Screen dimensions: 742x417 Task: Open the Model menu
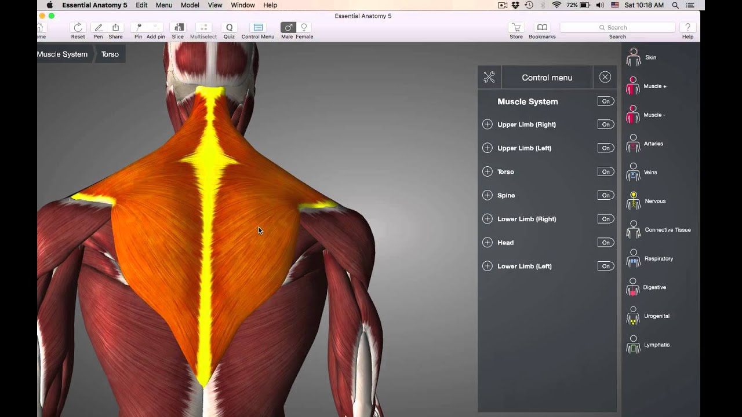[x=190, y=5]
